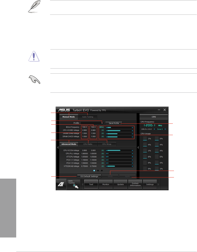
Task: Decrease BCLK Frequency with left arrow
Action: click(x=106, y=127)
